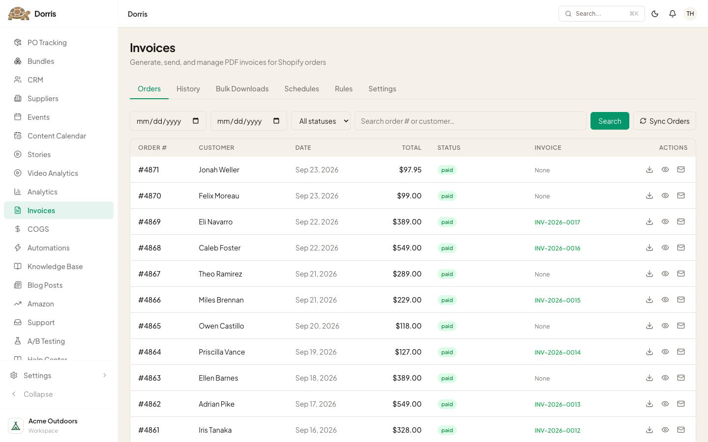
Task: Open invoice INV-2026-0017
Action: coord(557,222)
